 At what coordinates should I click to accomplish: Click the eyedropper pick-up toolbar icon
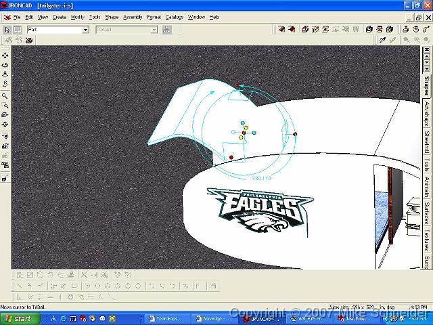382,41
